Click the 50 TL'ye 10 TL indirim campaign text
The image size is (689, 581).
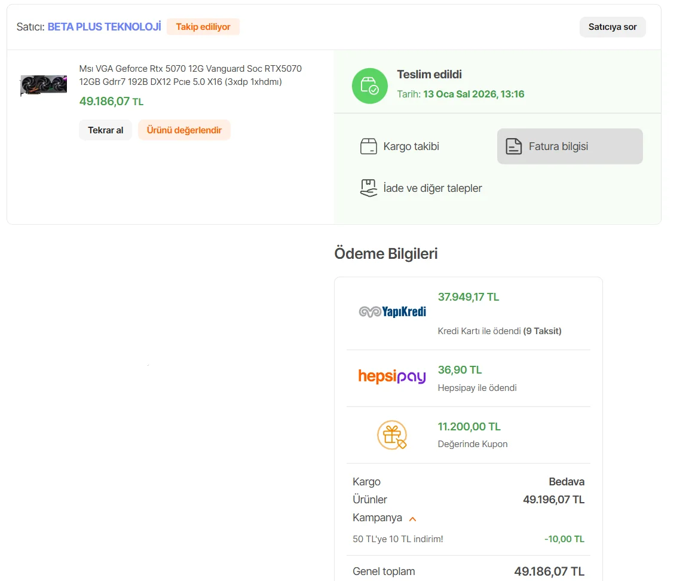click(398, 539)
